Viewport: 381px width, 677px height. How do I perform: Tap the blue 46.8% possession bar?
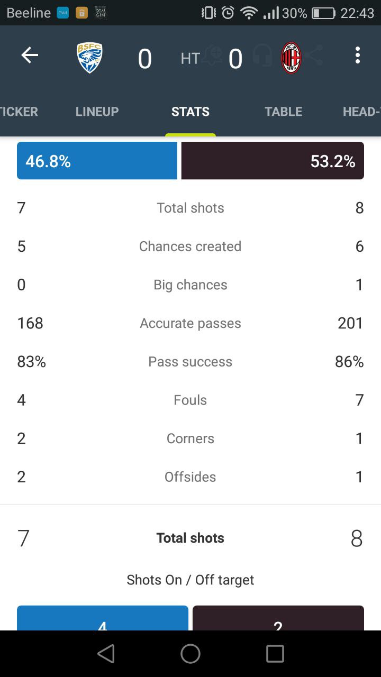pyautogui.click(x=97, y=161)
